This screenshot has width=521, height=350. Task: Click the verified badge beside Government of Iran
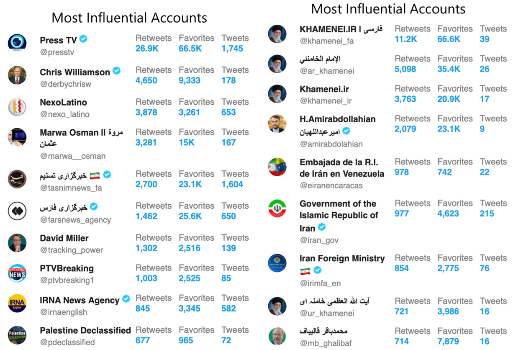pos(322,227)
